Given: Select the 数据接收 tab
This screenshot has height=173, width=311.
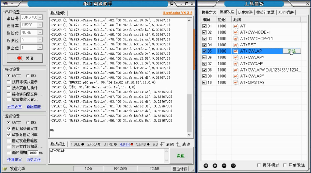Looking at the screenshot, I should click(57, 13).
